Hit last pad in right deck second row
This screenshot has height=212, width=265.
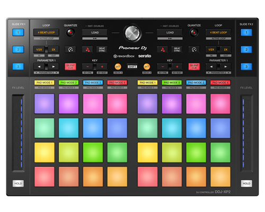click(220, 128)
